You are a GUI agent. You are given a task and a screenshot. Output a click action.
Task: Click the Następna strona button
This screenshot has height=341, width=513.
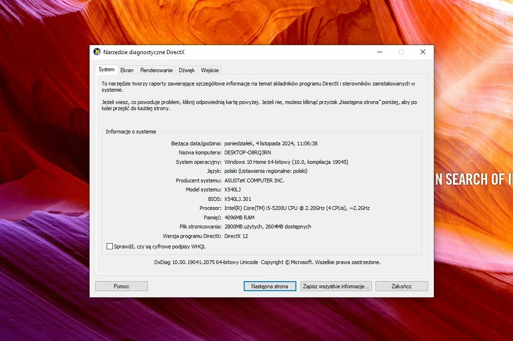(270, 286)
